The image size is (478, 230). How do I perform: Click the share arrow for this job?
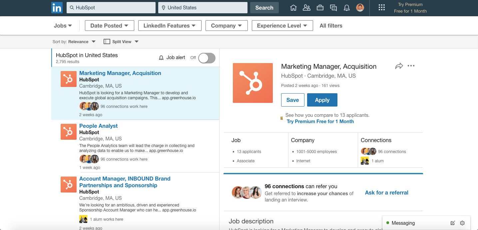coord(399,66)
